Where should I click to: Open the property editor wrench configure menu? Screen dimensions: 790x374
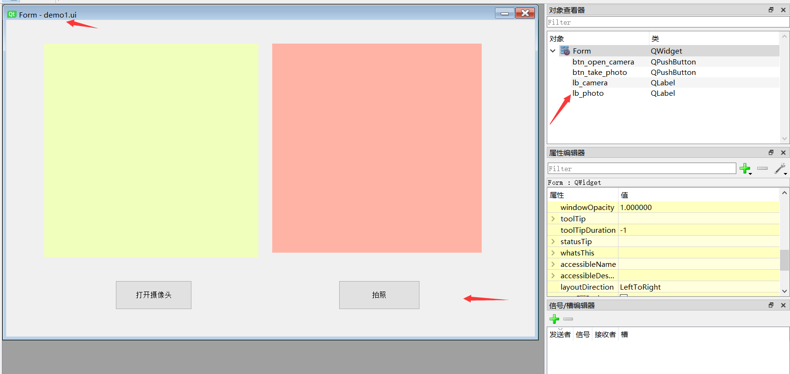(780, 168)
